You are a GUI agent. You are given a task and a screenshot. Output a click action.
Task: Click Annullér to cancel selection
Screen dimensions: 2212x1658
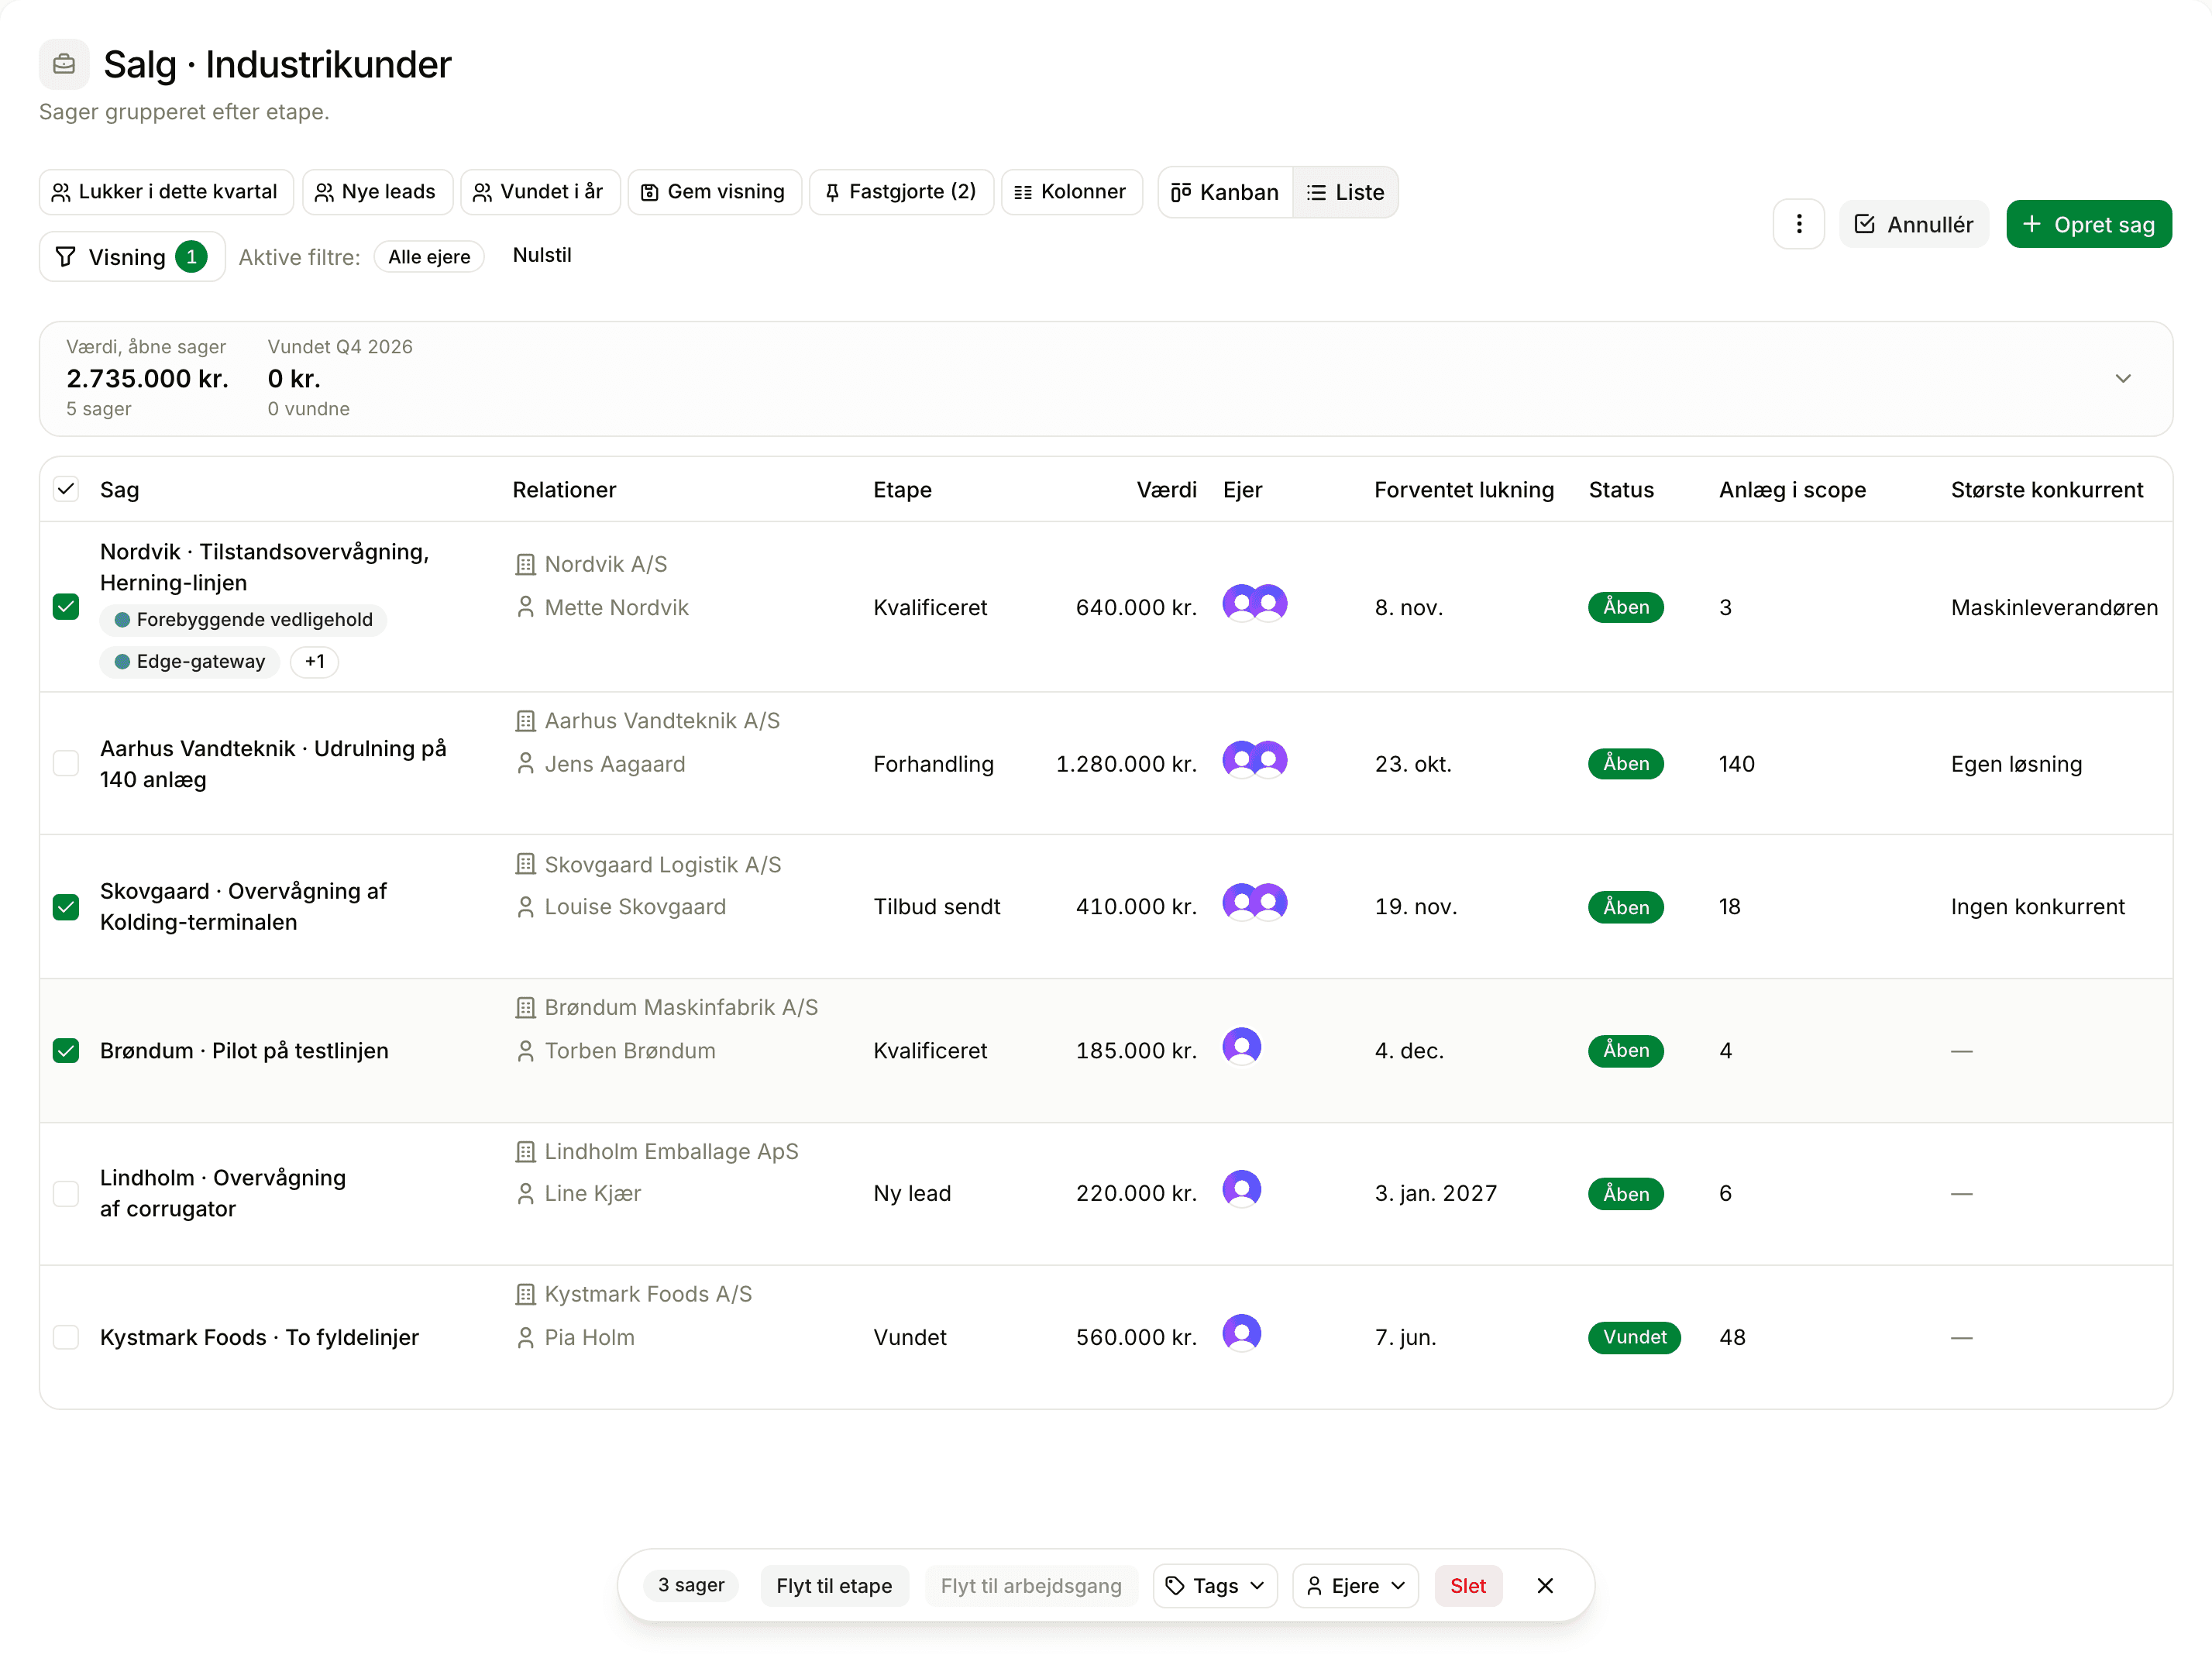(x=1913, y=224)
